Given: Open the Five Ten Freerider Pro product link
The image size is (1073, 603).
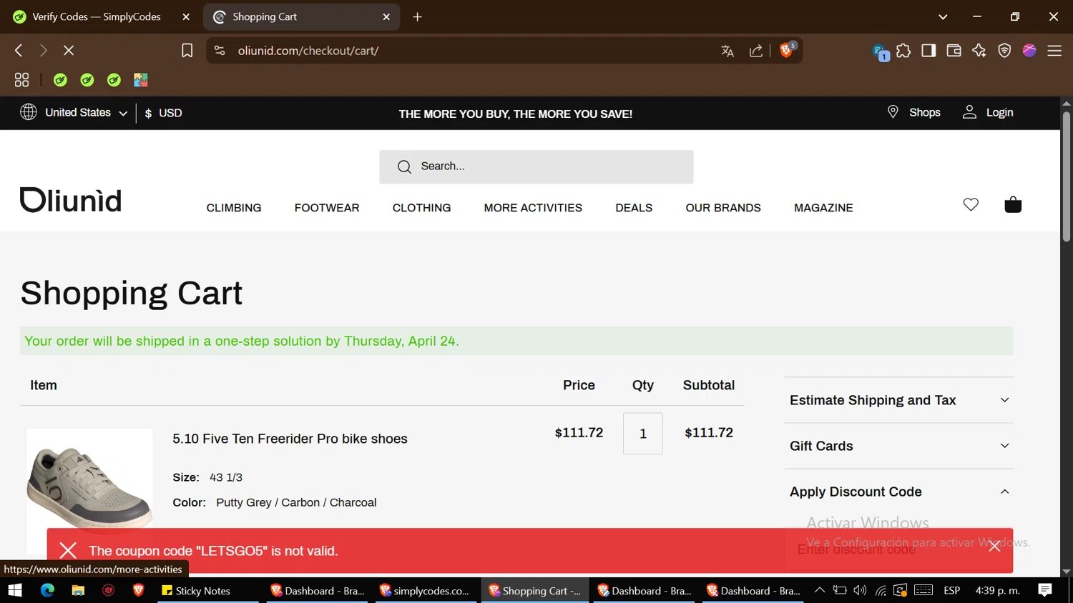Looking at the screenshot, I should point(290,439).
